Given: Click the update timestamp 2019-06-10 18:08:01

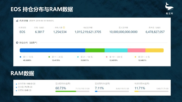Looking at the screenshot, I should (x=45, y=21).
